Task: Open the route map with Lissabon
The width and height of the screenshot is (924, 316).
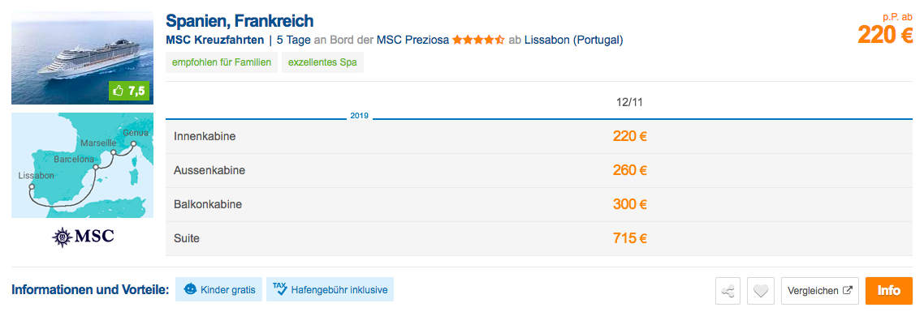Action: pos(83,165)
